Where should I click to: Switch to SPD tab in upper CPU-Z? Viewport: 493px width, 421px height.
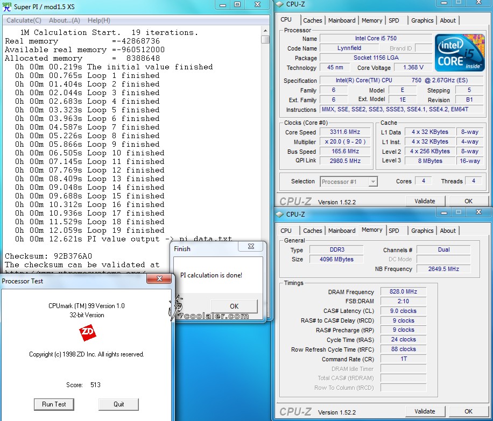click(393, 20)
